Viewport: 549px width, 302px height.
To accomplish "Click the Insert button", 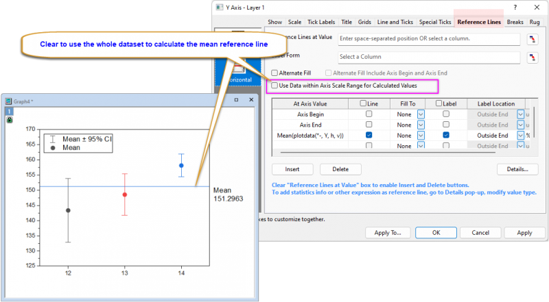I will [292, 169].
